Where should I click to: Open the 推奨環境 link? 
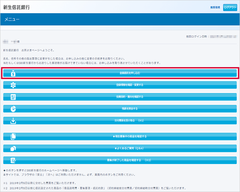tap(215, 7)
